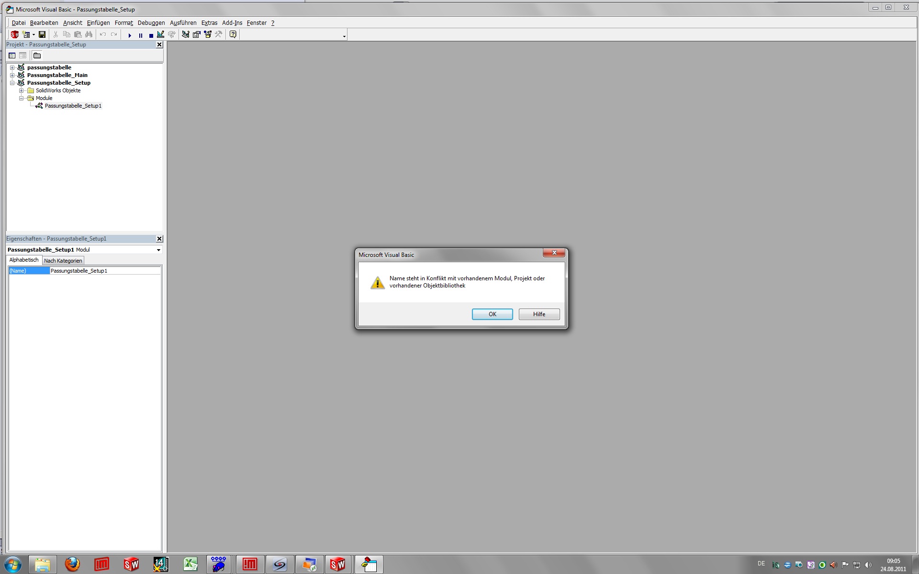Open the Ansicht menu
The width and height of the screenshot is (919, 574).
coord(73,22)
